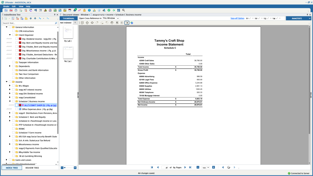
Task: Tick the Taxpayer Information checkbox
Action: 13,62
